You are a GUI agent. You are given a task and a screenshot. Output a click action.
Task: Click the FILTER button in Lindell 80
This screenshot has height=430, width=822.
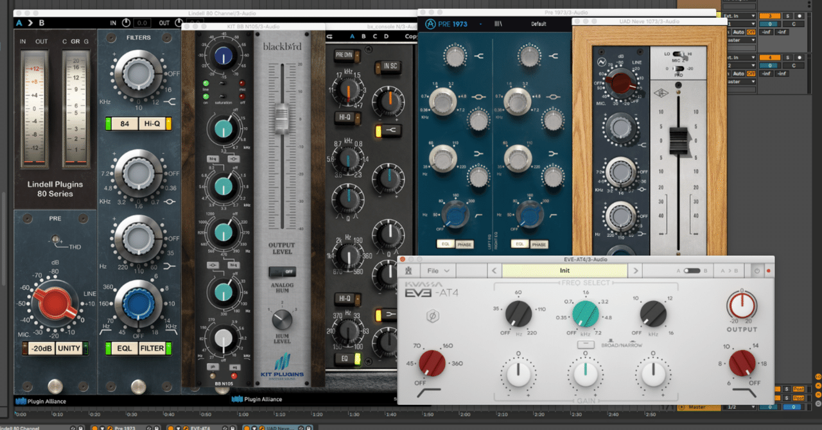click(153, 348)
